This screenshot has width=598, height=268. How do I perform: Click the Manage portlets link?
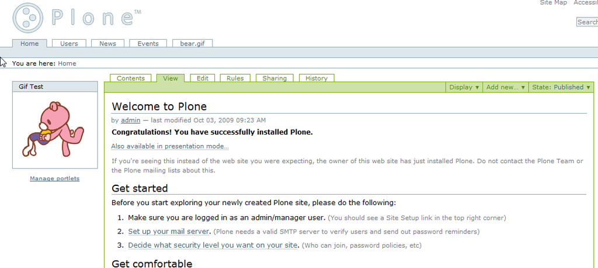click(x=54, y=178)
